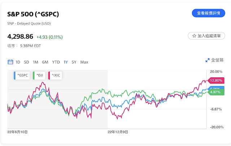
Task: Switch chart to 5D range
Action: 27,62
